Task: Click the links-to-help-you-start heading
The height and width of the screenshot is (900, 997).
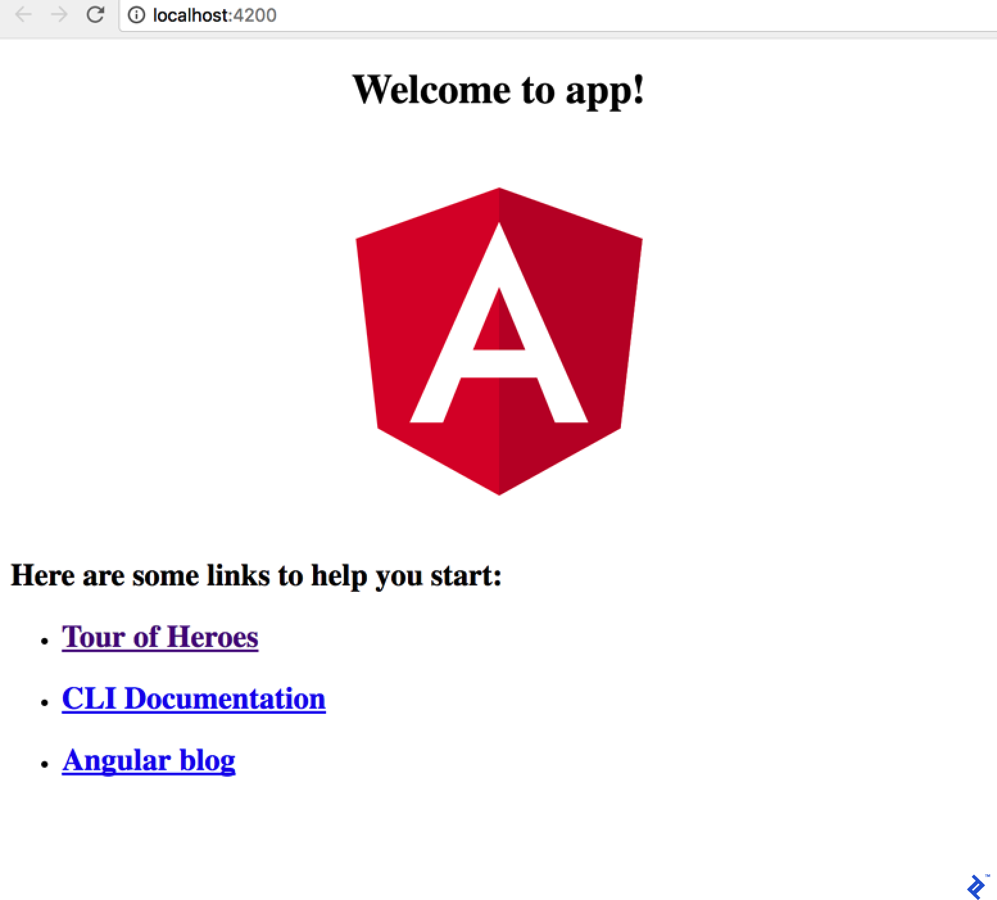Action: pos(257,575)
